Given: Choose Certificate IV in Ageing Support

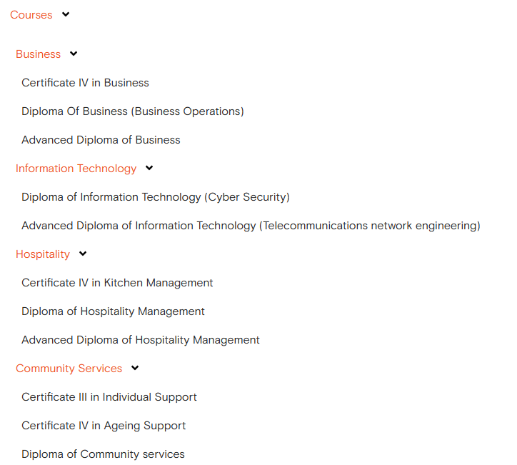Looking at the screenshot, I should click(104, 426).
